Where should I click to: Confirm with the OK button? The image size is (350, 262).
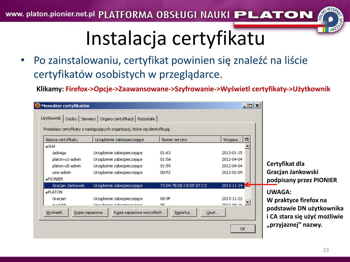[243, 229]
